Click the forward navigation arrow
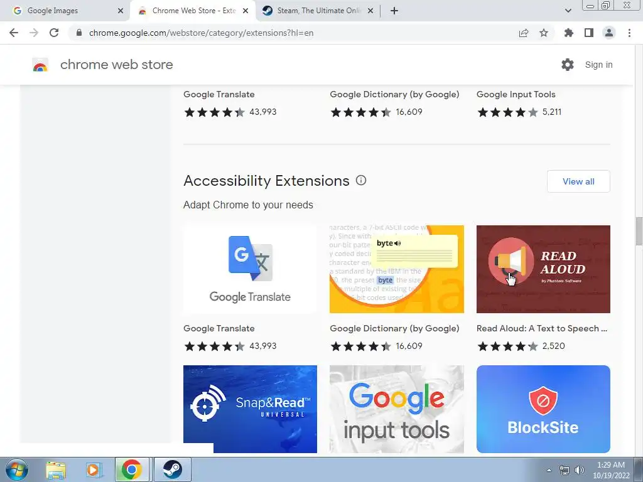 [34, 33]
